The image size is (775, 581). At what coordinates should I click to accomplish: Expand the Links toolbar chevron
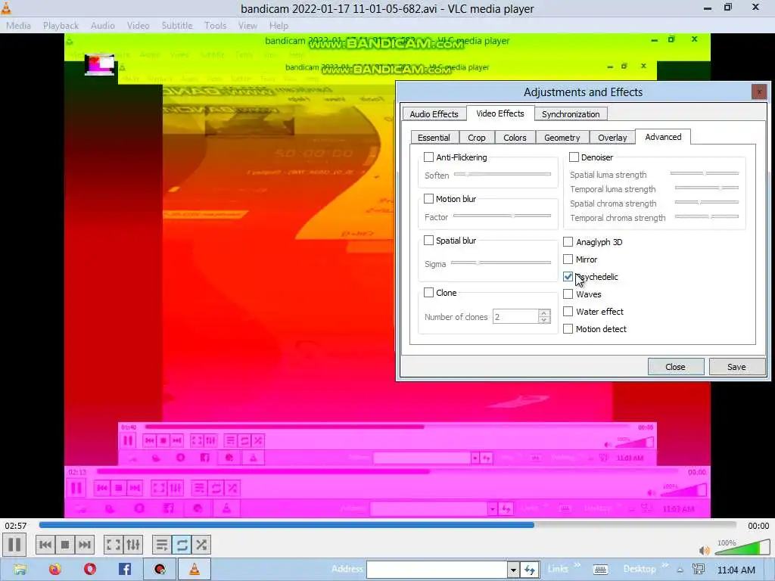click(x=577, y=565)
